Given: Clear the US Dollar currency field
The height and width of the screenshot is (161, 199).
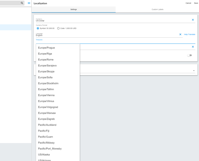Looking at the screenshot, I should pyautogui.click(x=193, y=20).
